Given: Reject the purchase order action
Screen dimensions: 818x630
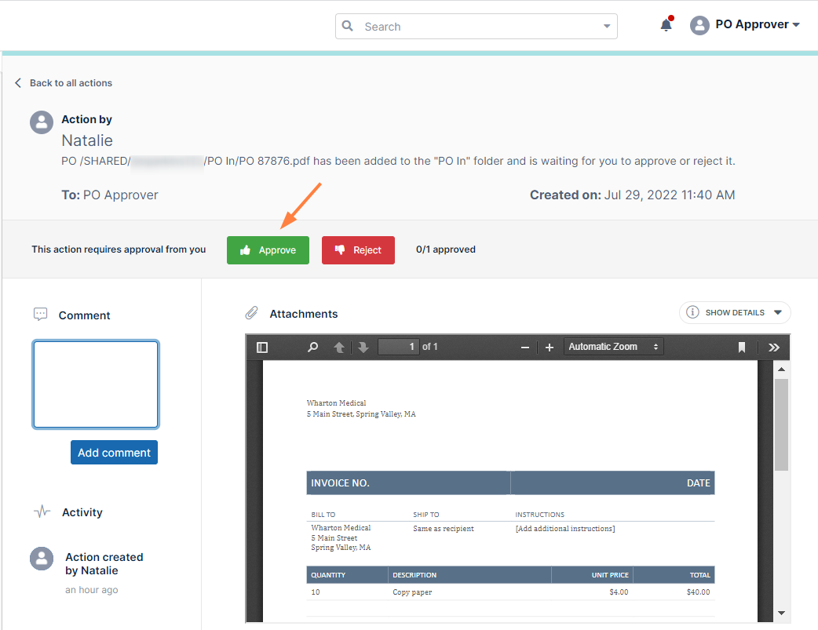Looking at the screenshot, I should (x=358, y=250).
